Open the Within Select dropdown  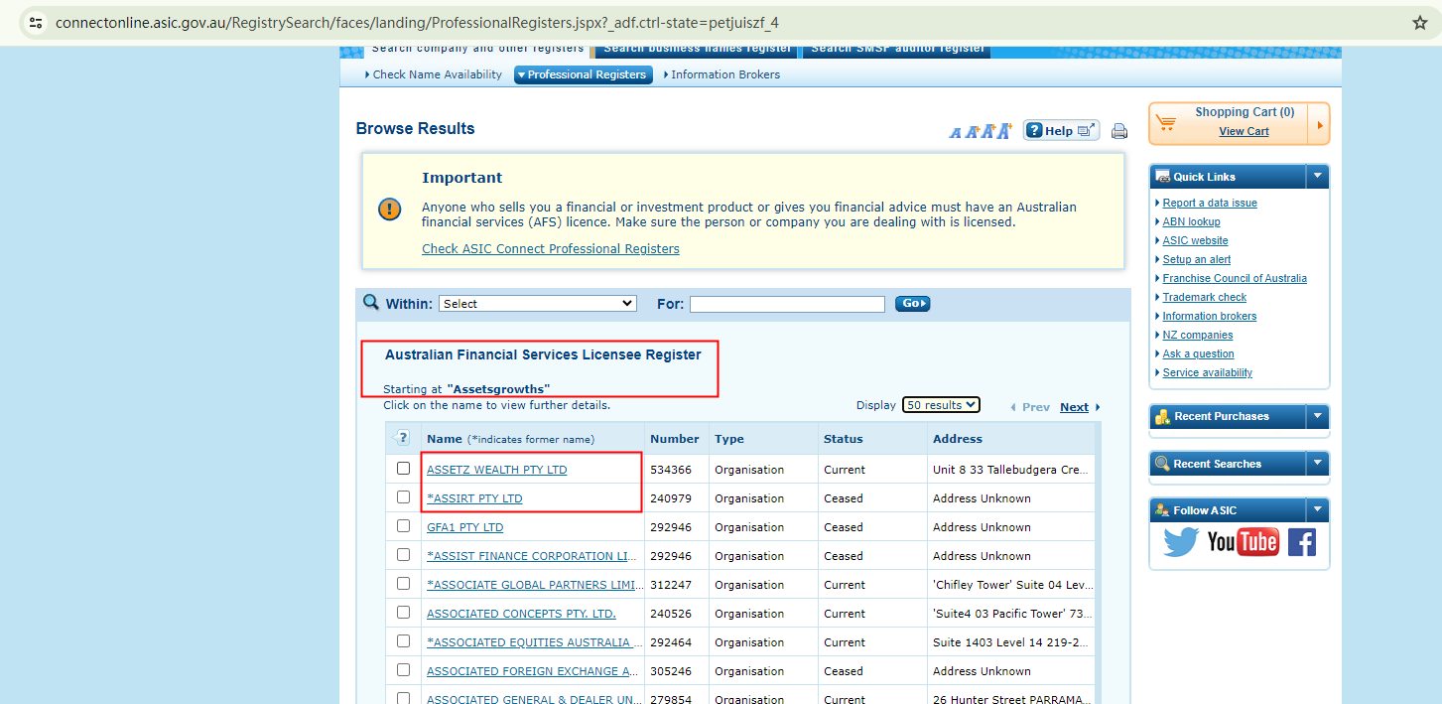tap(538, 304)
